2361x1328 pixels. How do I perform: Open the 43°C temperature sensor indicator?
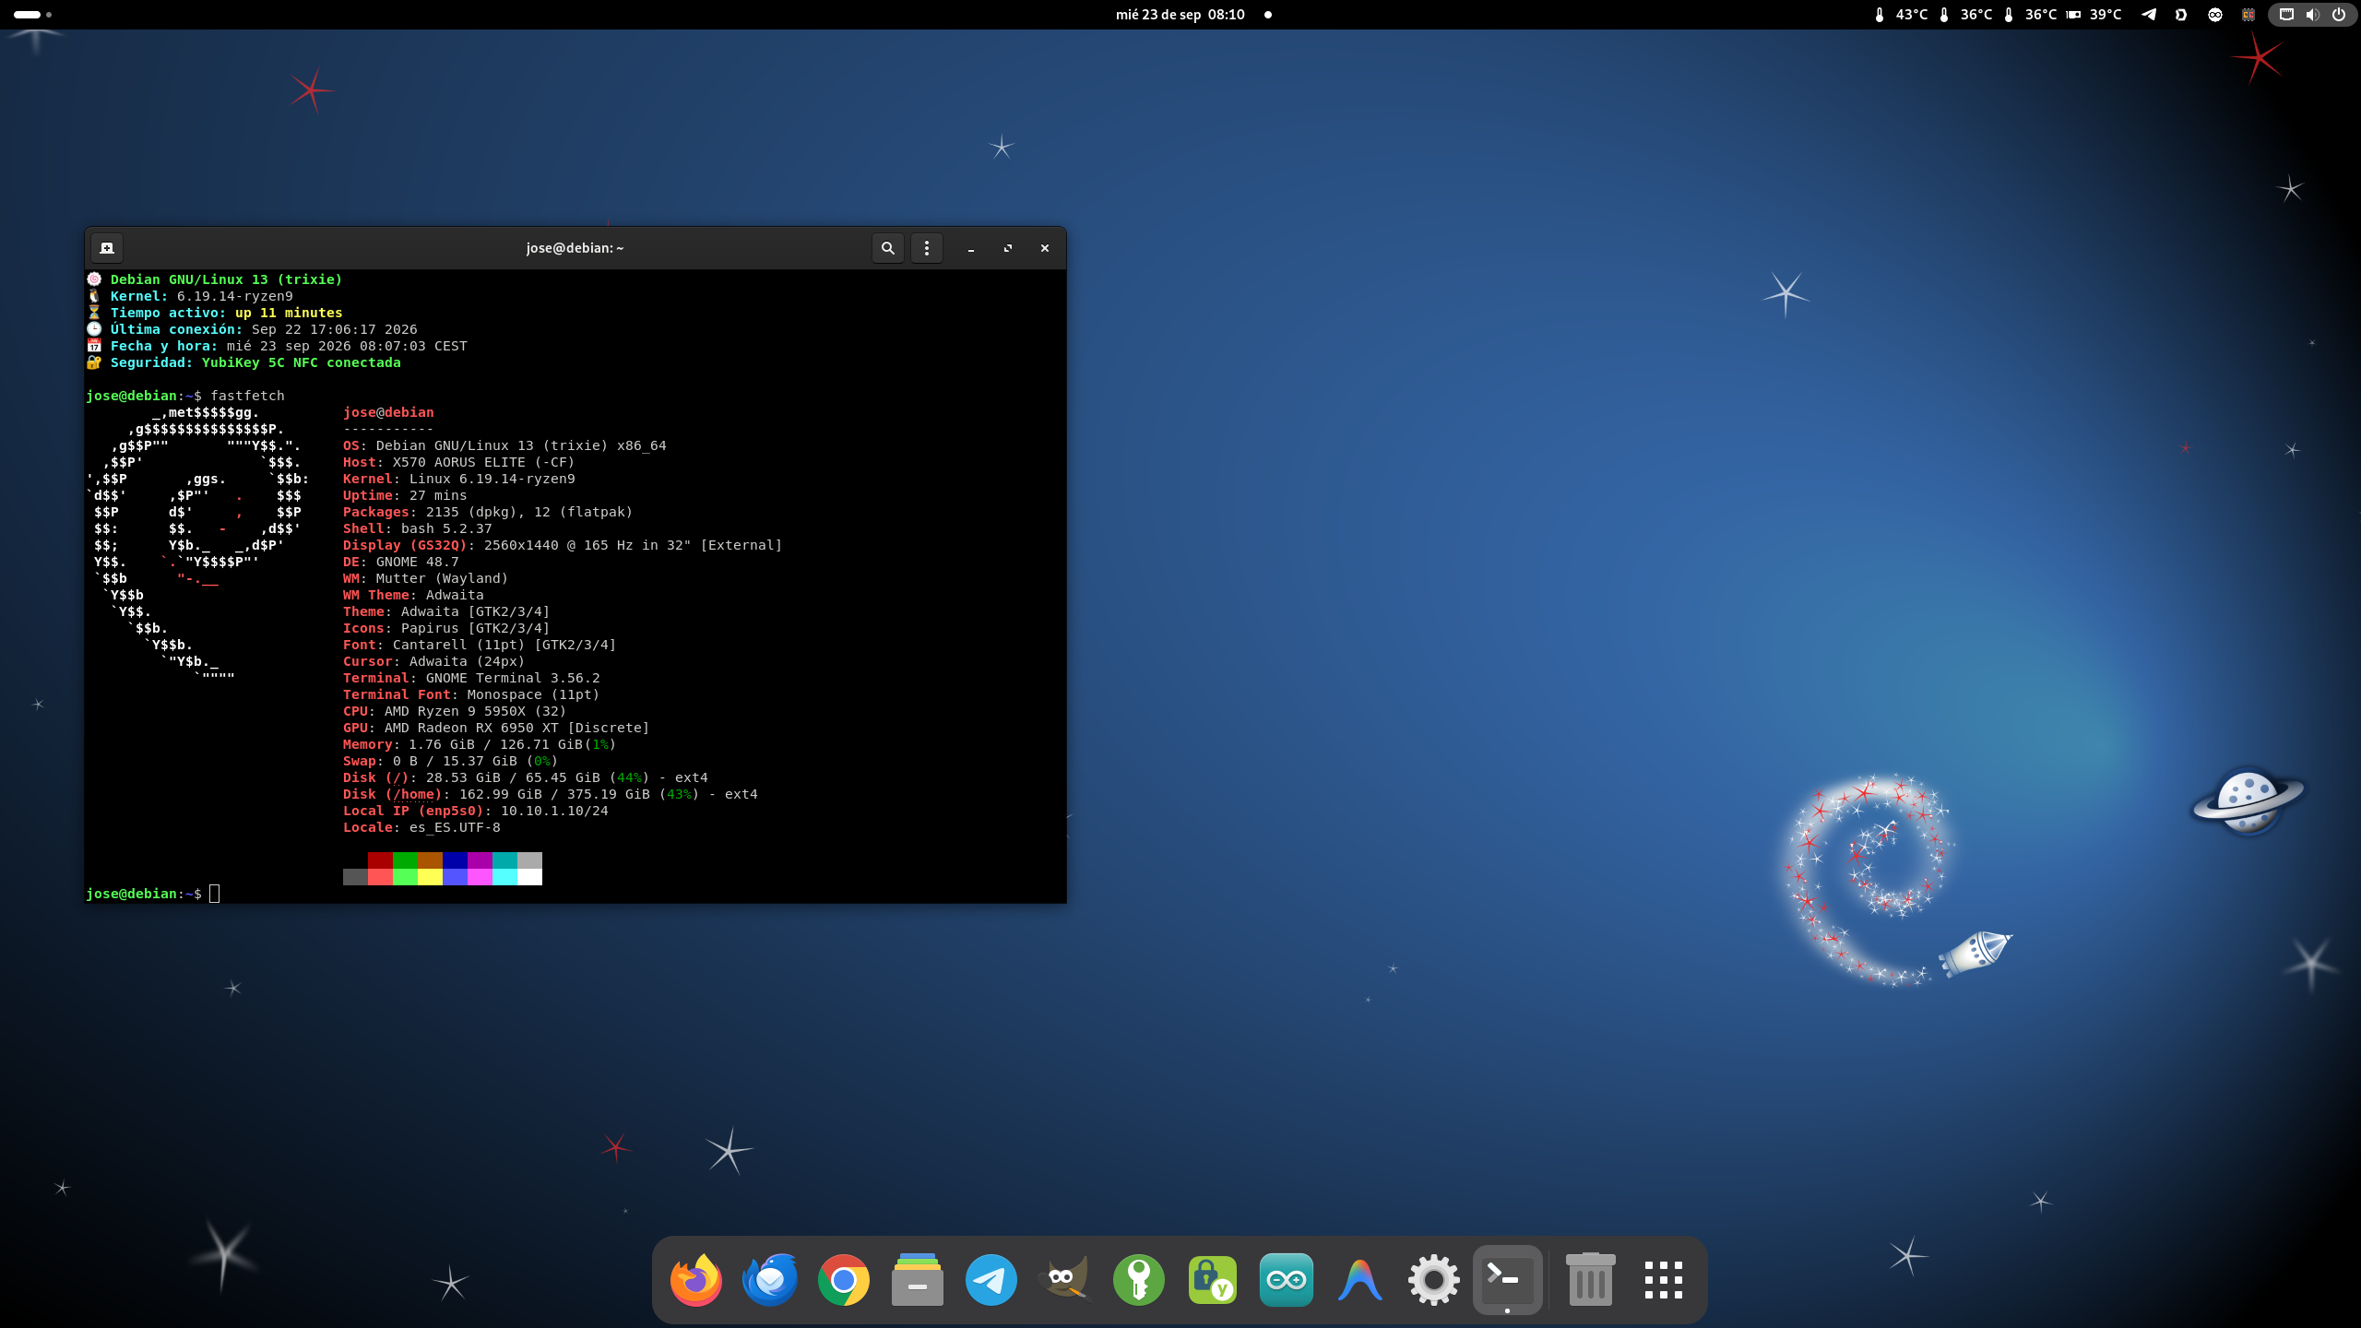[x=1902, y=15]
